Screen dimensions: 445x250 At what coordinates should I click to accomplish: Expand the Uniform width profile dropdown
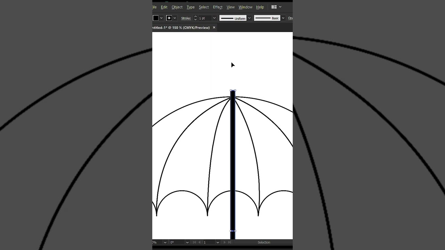pyautogui.click(x=249, y=18)
